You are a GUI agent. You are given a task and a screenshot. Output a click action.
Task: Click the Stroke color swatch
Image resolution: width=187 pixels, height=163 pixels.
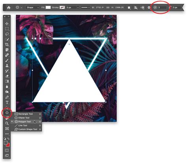(x=62, y=8)
